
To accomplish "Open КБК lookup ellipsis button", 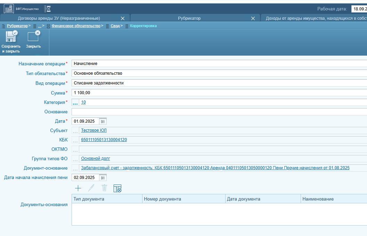I will click(75, 140).
